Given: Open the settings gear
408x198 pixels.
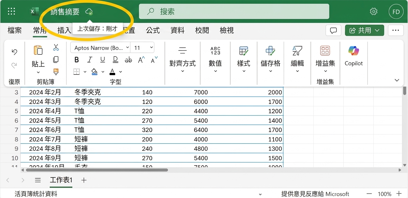Looking at the screenshot, I should (x=373, y=12).
